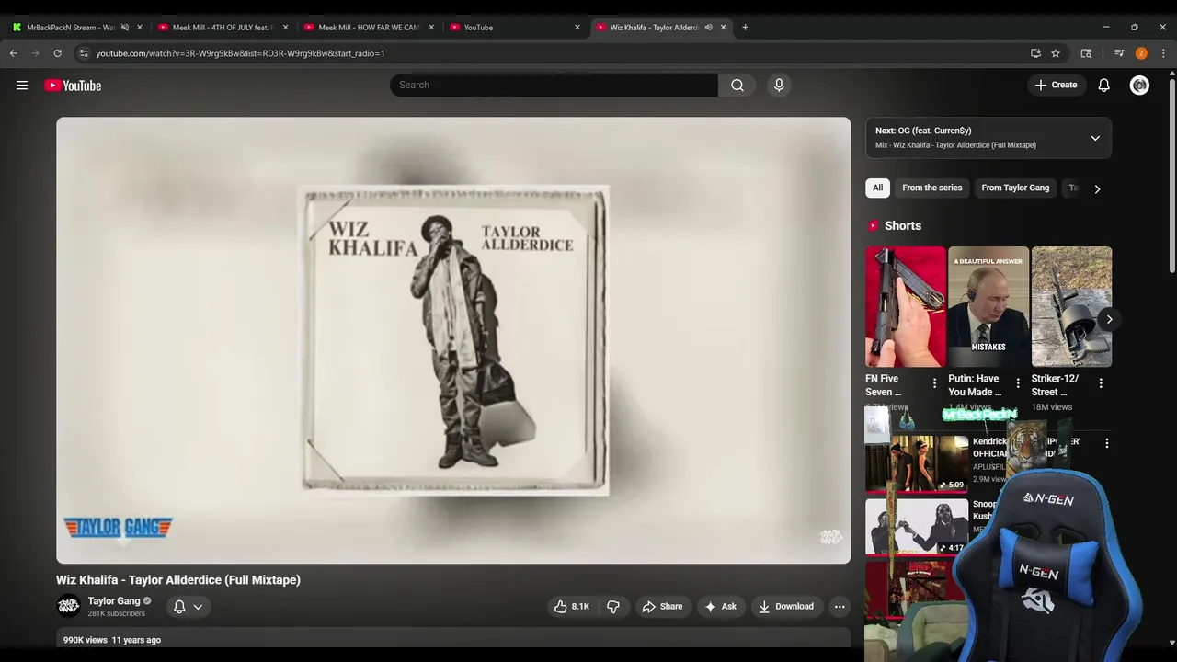Viewport: 1177px width, 662px height.
Task: Unmute the MrBackPackN Stream tab
Action: (x=125, y=28)
